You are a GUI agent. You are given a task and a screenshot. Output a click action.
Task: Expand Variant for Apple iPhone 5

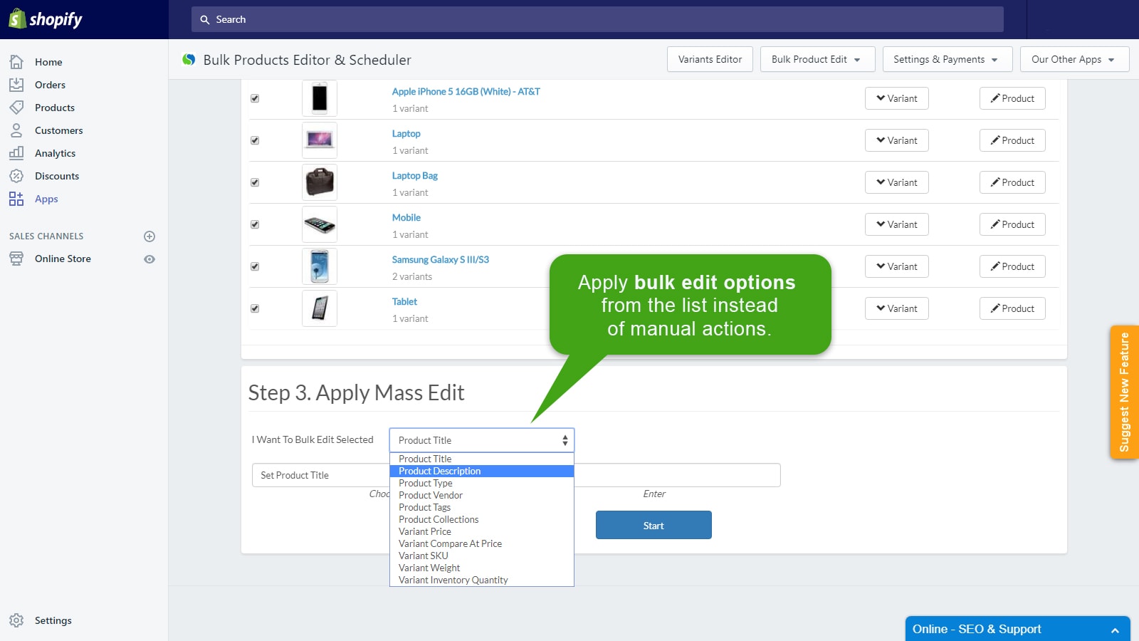[897, 98]
